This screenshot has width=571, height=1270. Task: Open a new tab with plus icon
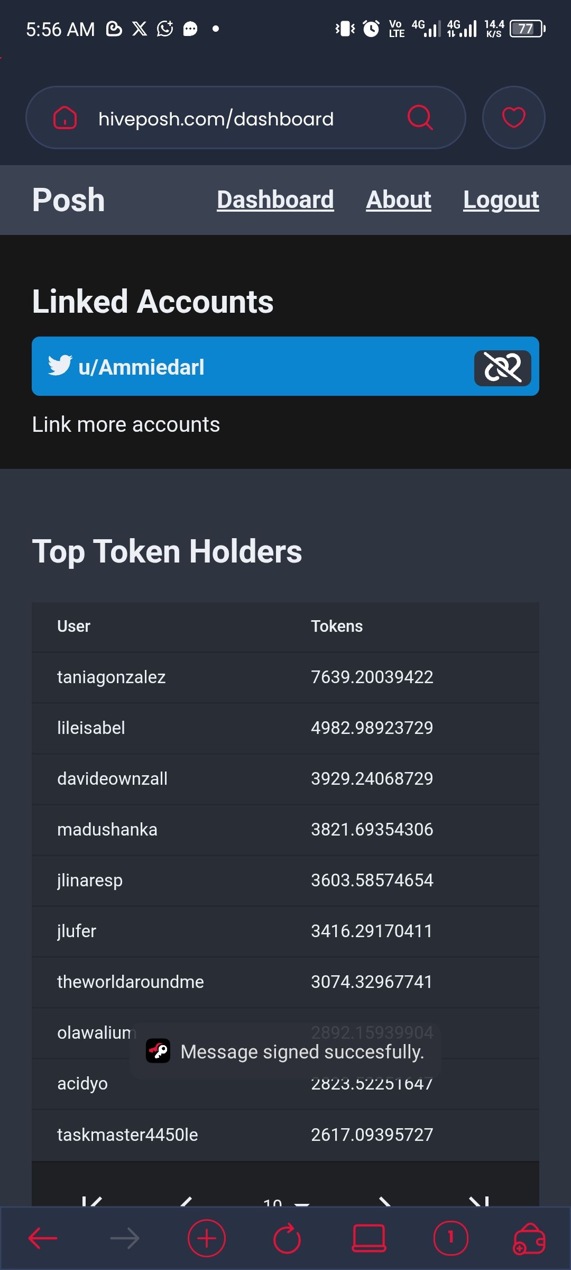tap(206, 1238)
